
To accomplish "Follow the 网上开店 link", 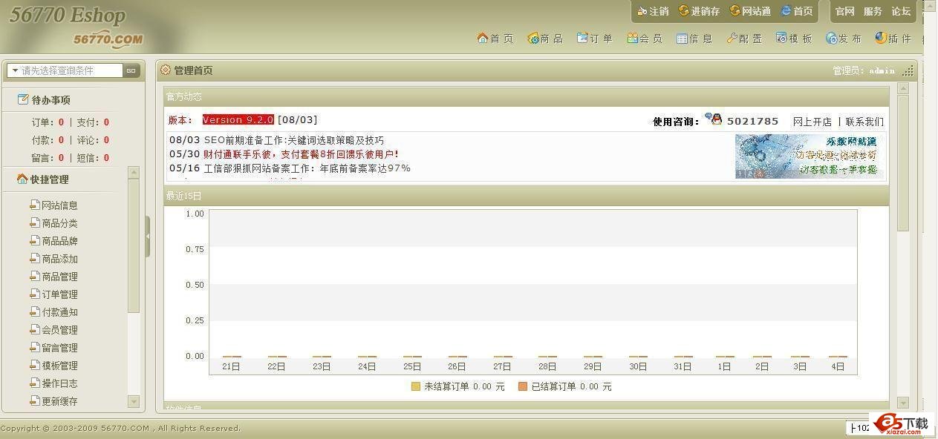I will tap(812, 122).
